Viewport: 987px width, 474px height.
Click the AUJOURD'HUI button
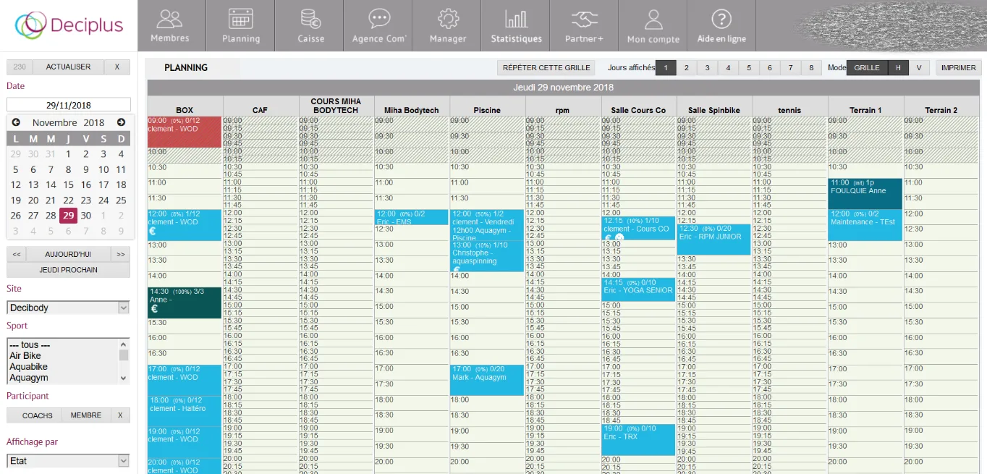(69, 255)
